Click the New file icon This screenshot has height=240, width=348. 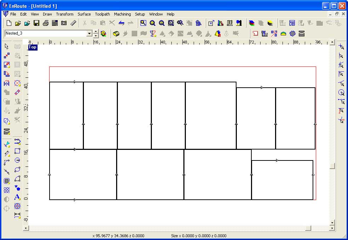(9, 23)
